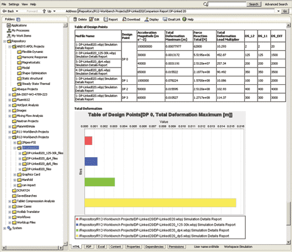Screen dimensions: 292x252
Task: Open the Abaqus Projects folder
Action: pyautogui.click(x=25, y=89)
